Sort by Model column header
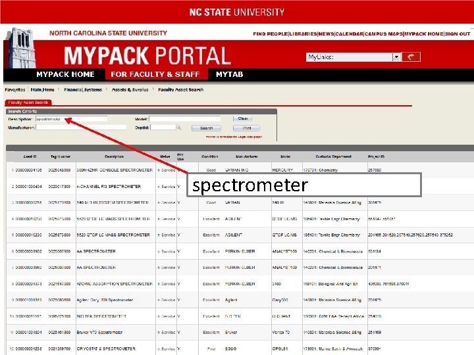 point(285,156)
